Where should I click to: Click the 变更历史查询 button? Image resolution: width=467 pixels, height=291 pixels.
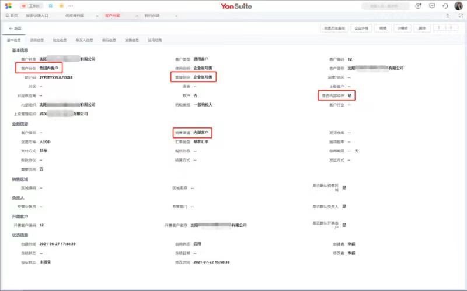click(x=334, y=28)
